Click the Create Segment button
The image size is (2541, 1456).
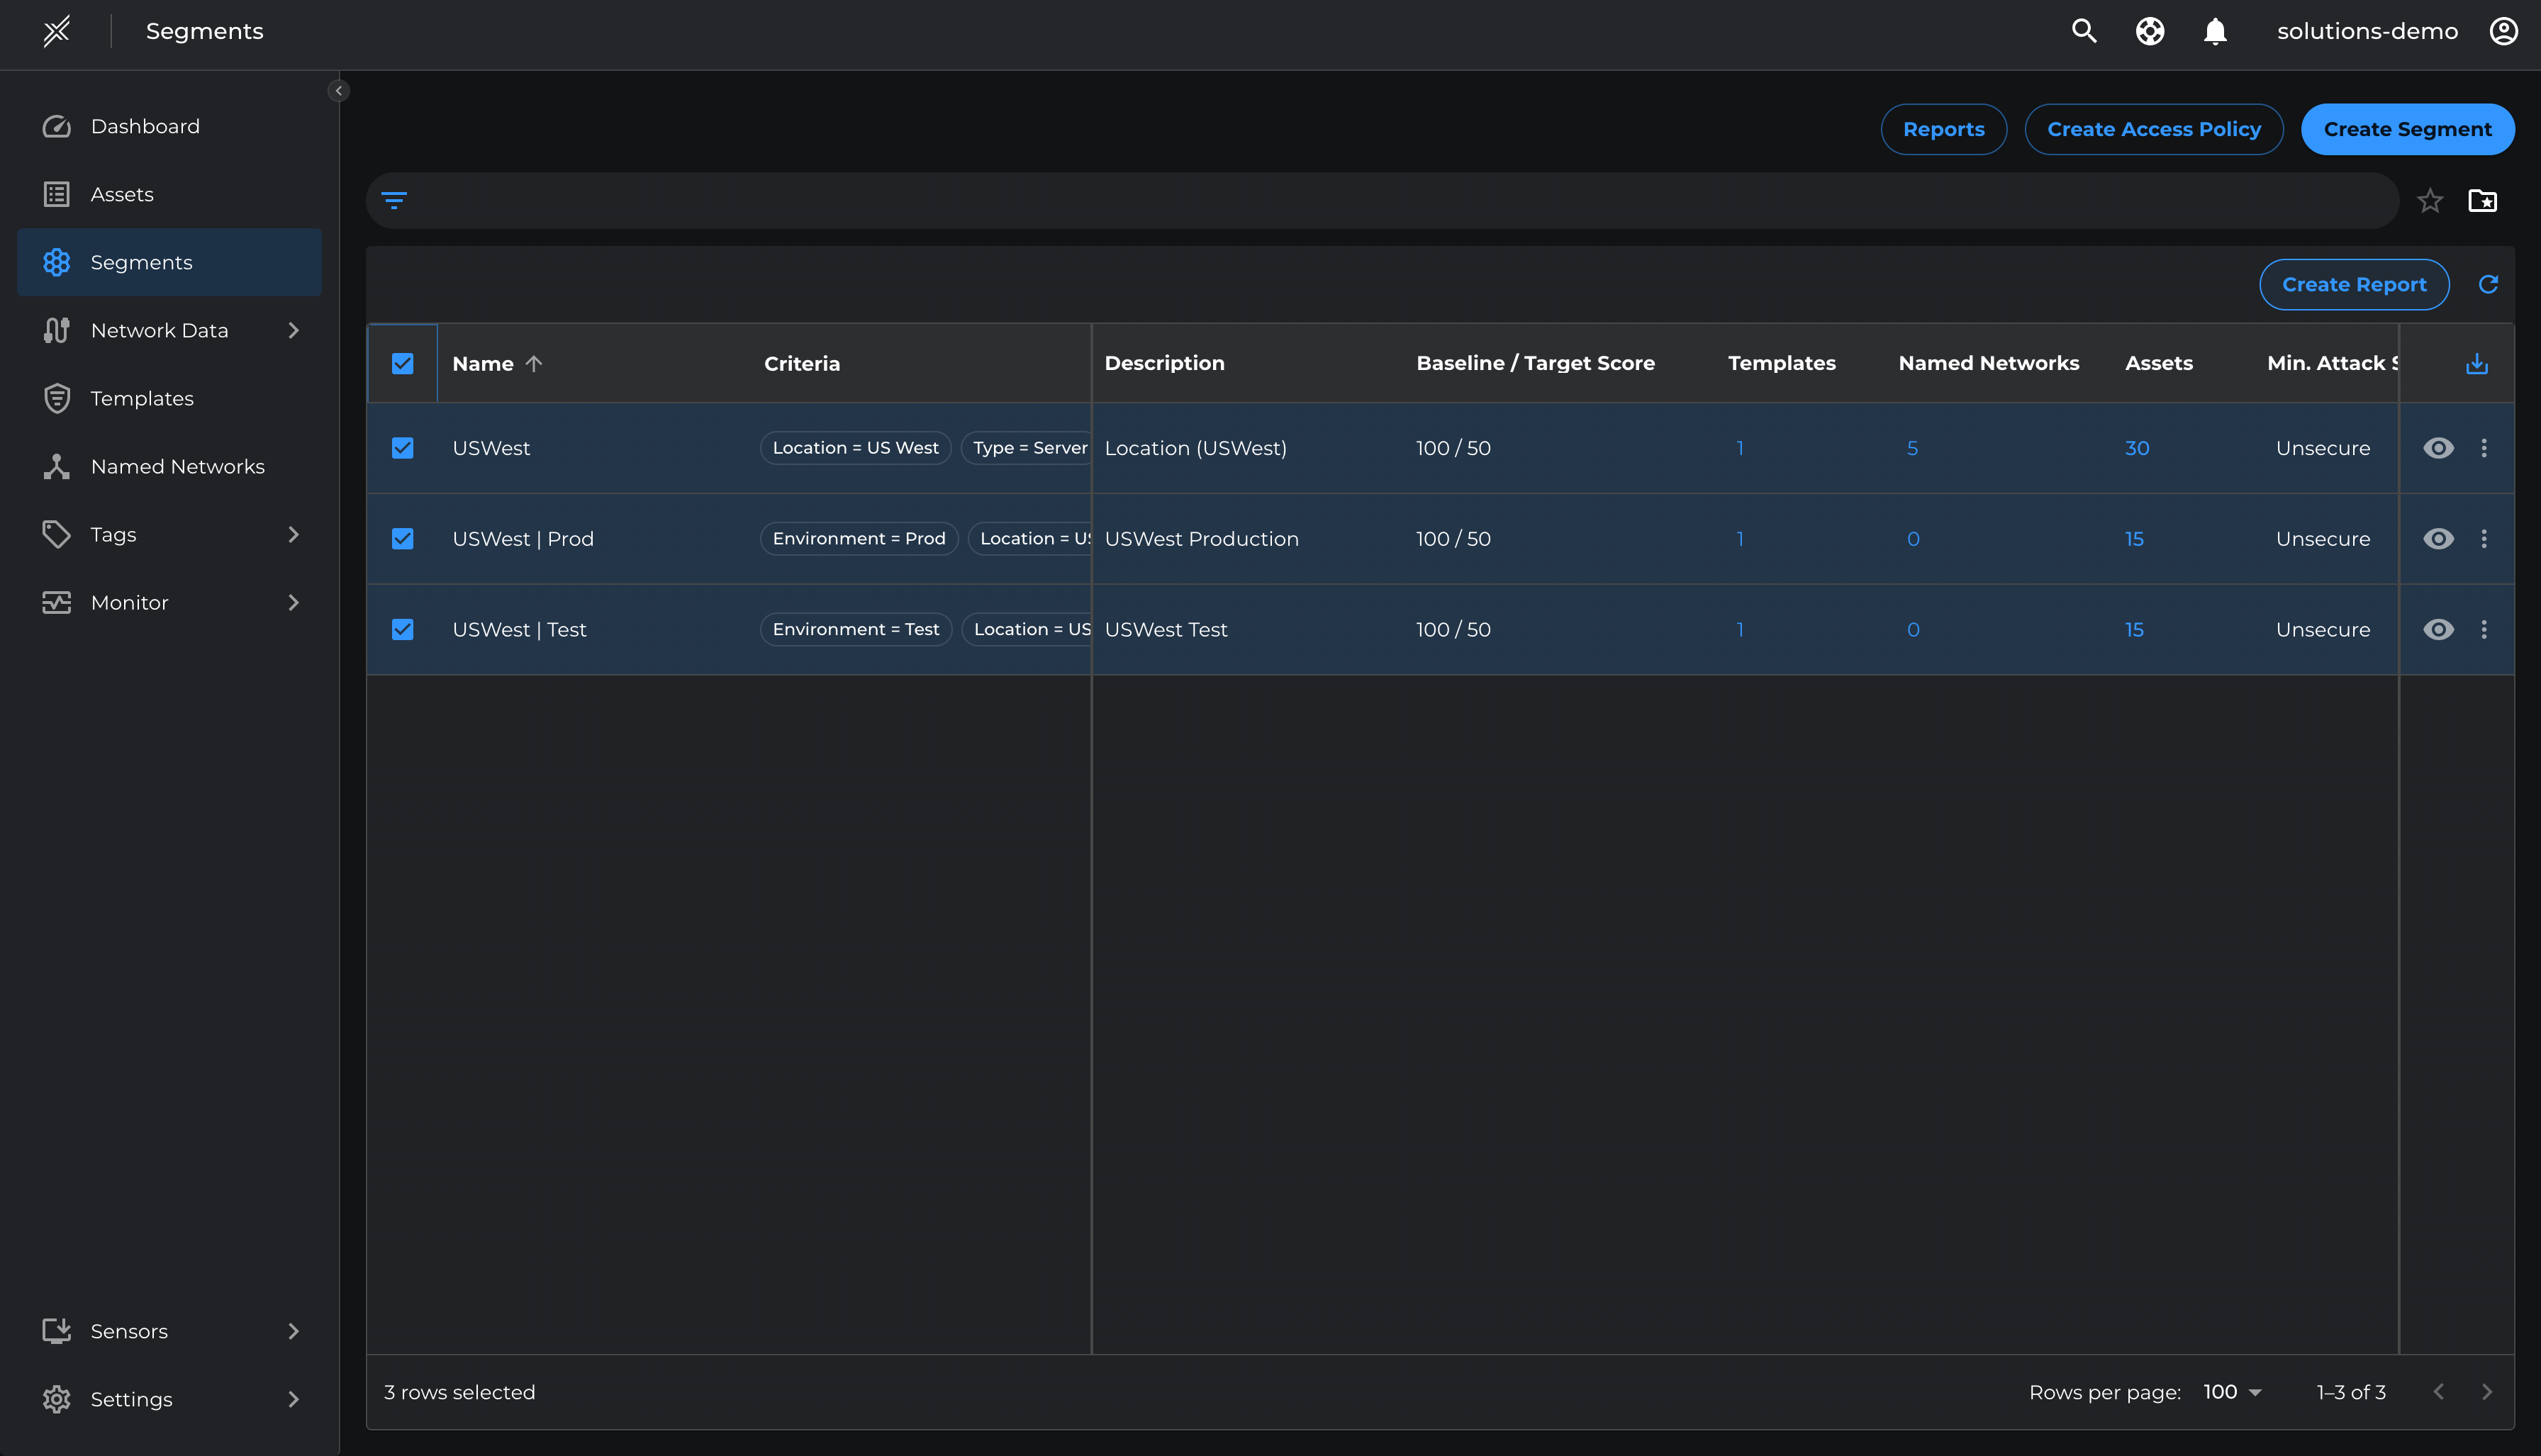tap(2407, 129)
